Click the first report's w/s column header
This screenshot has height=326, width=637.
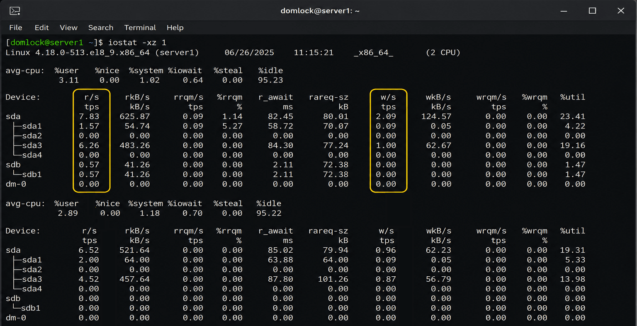click(388, 97)
